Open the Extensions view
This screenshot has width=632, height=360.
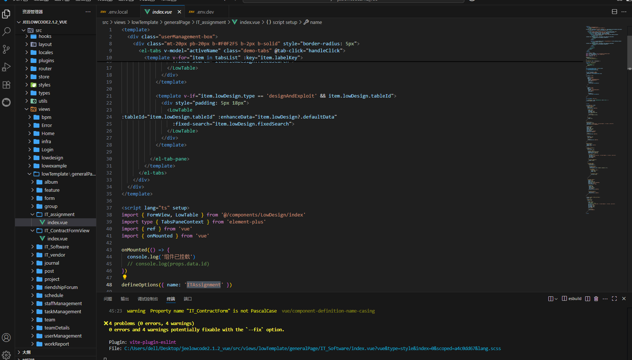pyautogui.click(x=6, y=85)
